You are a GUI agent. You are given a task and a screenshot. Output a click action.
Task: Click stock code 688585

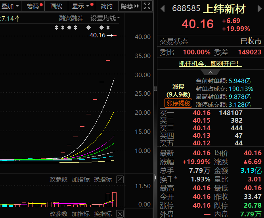(x=186, y=8)
